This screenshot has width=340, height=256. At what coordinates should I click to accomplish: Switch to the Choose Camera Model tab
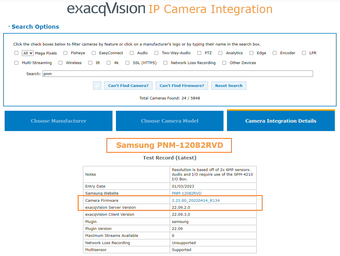pos(170,121)
